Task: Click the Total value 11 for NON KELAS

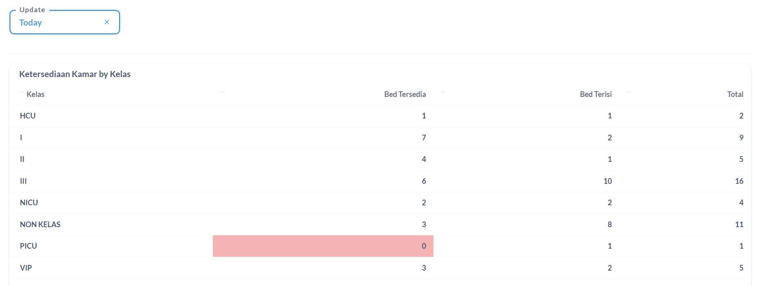Action: coord(739,224)
